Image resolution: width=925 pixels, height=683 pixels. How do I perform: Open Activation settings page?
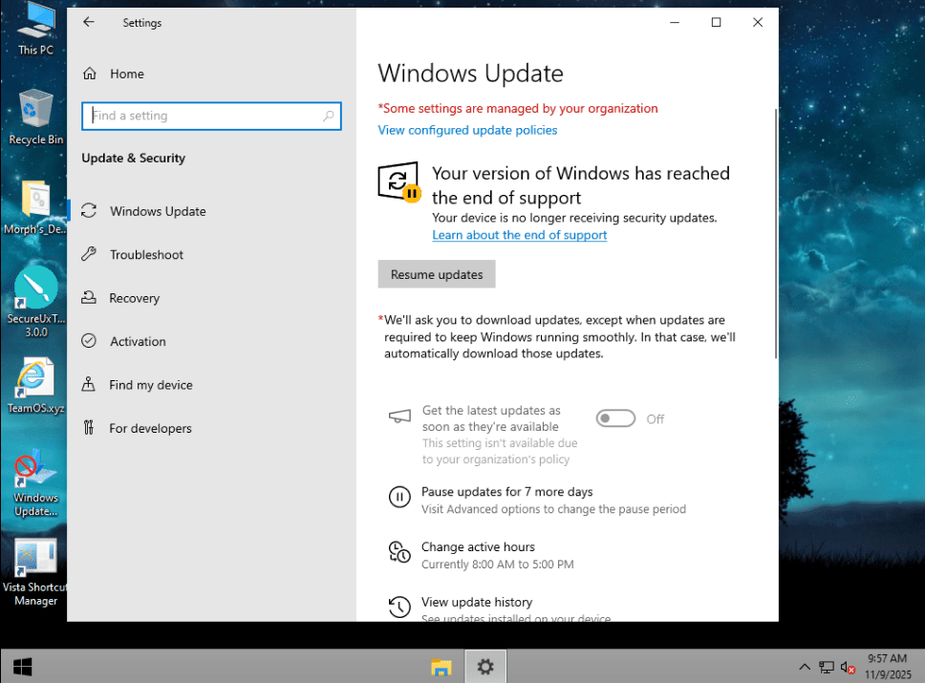(138, 342)
